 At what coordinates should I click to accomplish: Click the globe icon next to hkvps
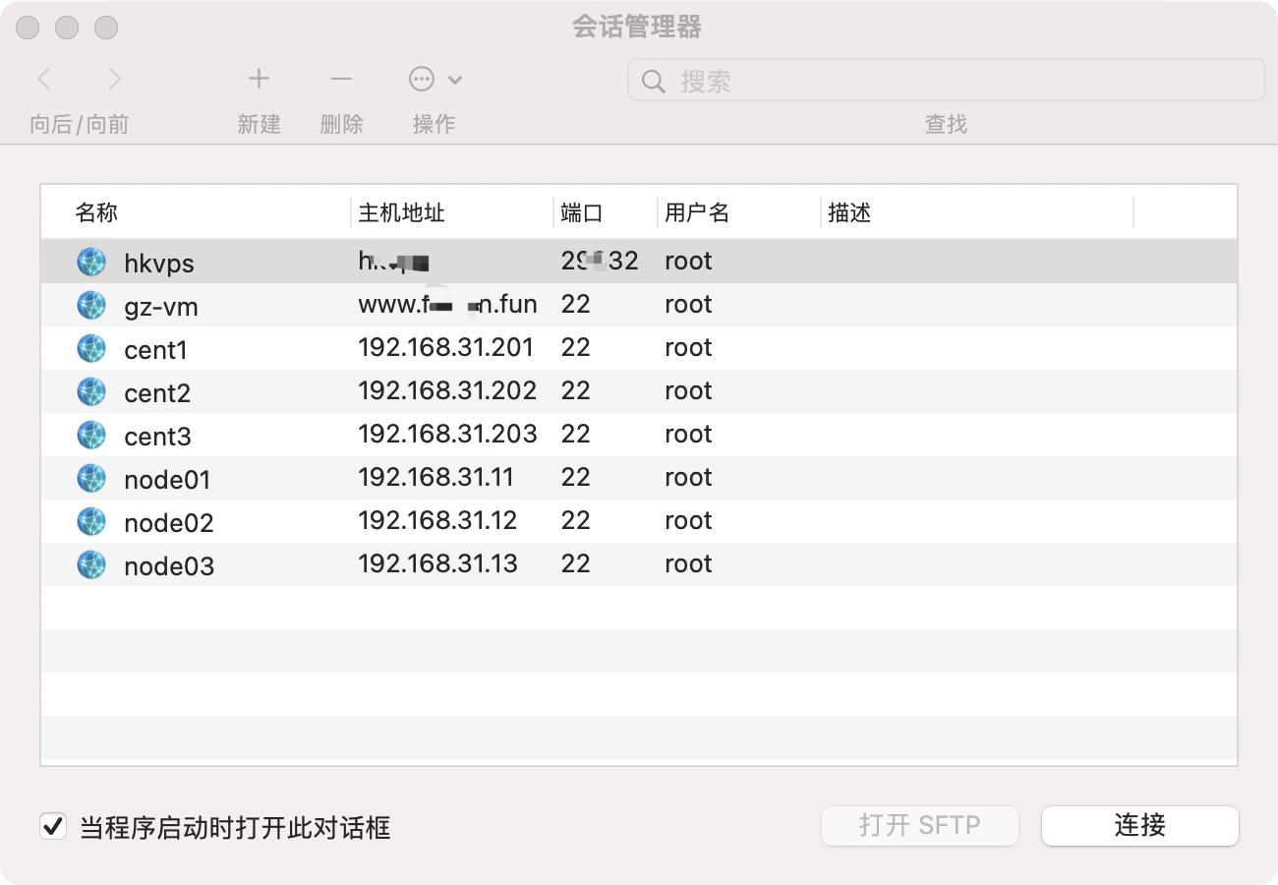click(x=90, y=261)
